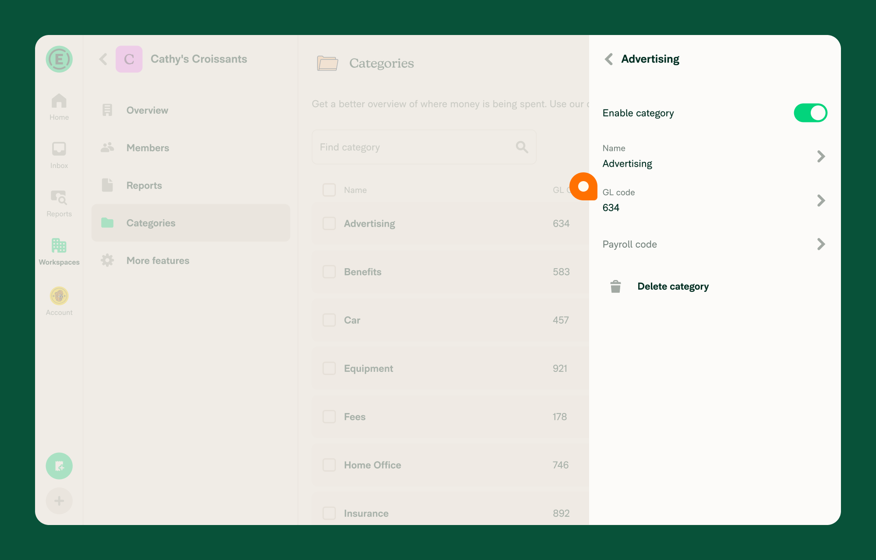Select the checkbox beside Benefits
The width and height of the screenshot is (876, 560).
pos(329,272)
